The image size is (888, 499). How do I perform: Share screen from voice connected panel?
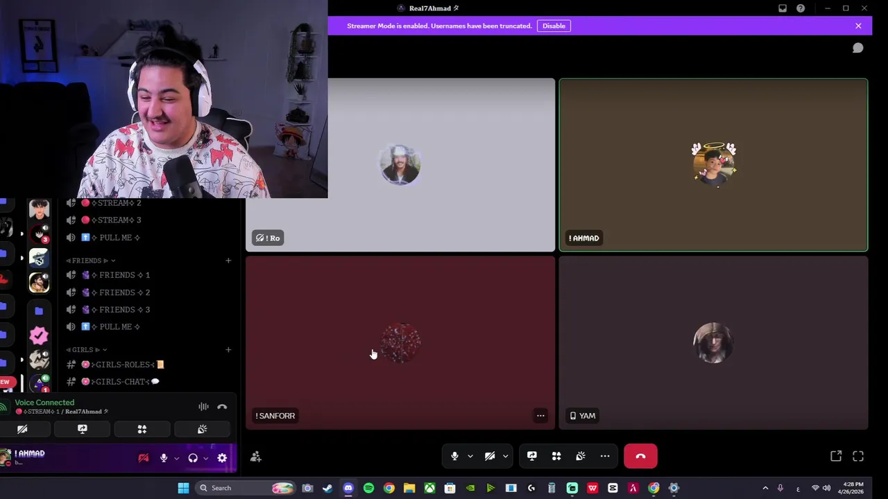[82, 430]
